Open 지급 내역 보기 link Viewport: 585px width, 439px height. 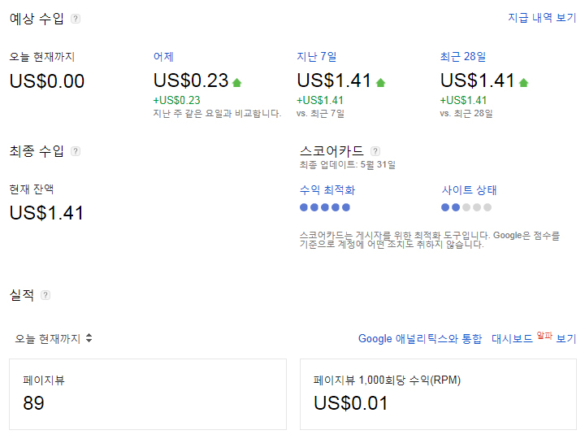542,18
